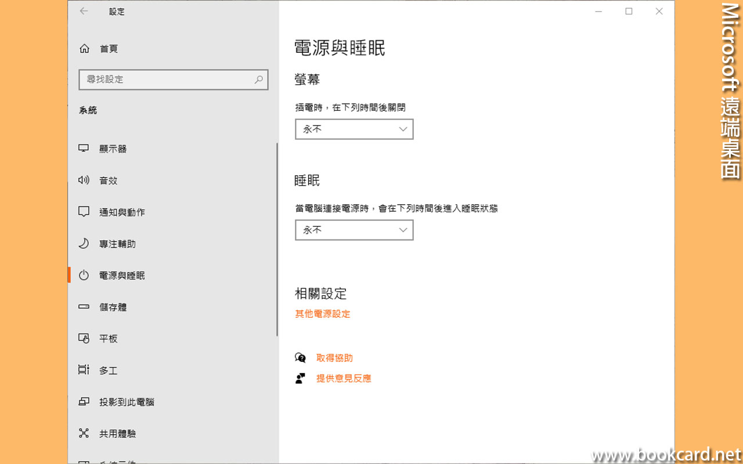Click the 尋找設定 search field
The height and width of the screenshot is (464, 743).
pos(165,79)
